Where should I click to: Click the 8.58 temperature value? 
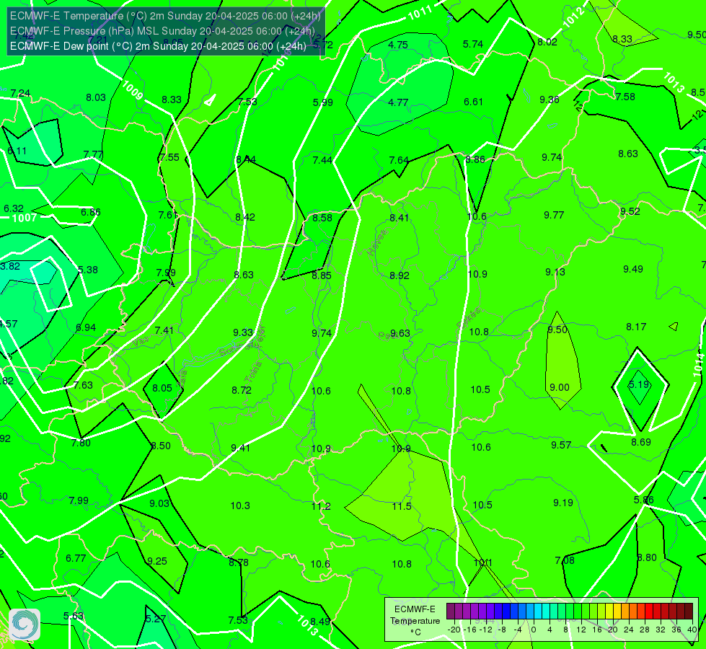[322, 218]
